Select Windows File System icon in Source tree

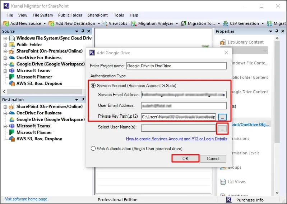pos(12,38)
